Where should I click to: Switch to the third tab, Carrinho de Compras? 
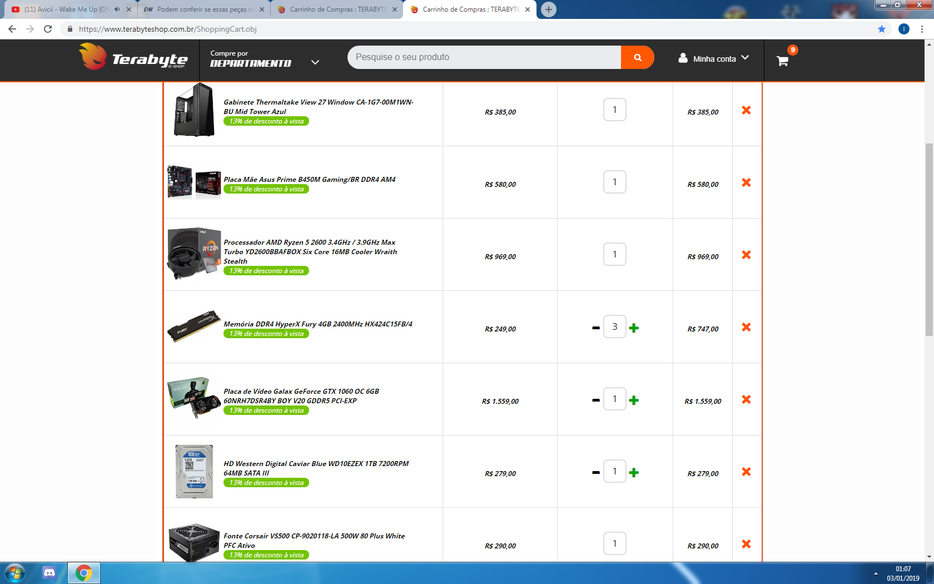tap(337, 9)
